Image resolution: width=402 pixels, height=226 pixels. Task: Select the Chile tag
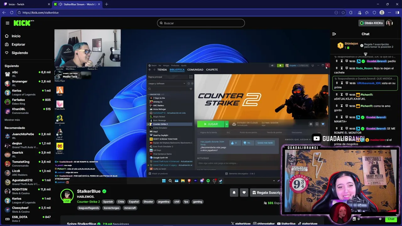pyautogui.click(x=121, y=202)
